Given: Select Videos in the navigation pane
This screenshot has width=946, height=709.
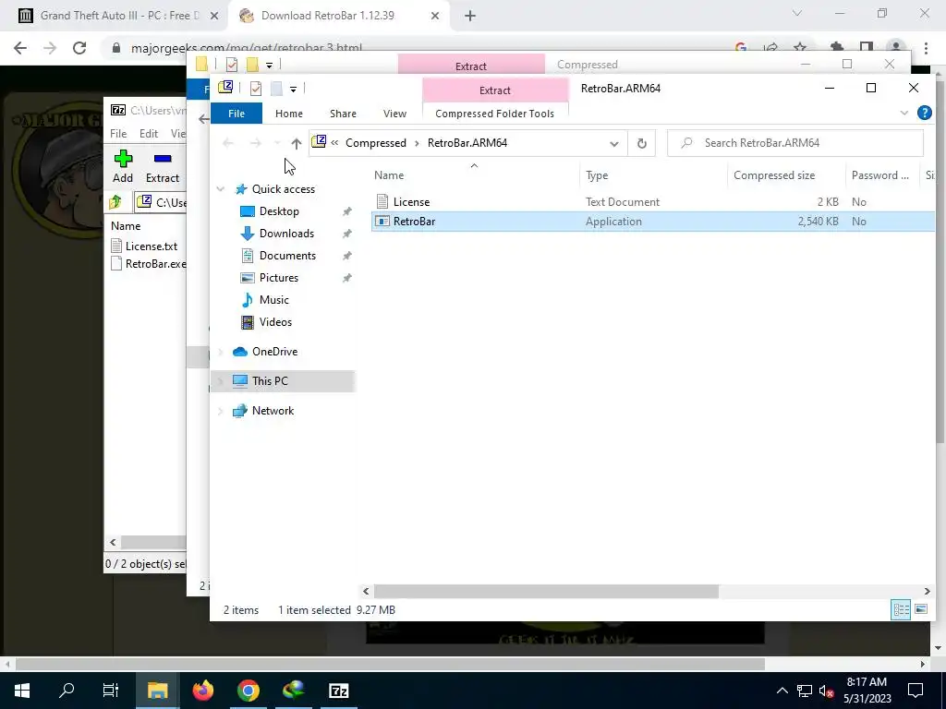Looking at the screenshot, I should (275, 322).
